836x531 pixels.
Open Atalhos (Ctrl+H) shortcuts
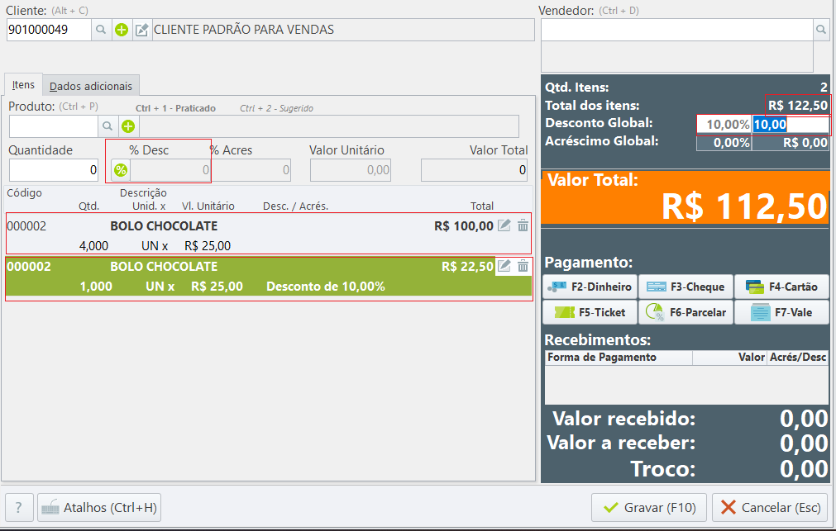[x=99, y=508]
